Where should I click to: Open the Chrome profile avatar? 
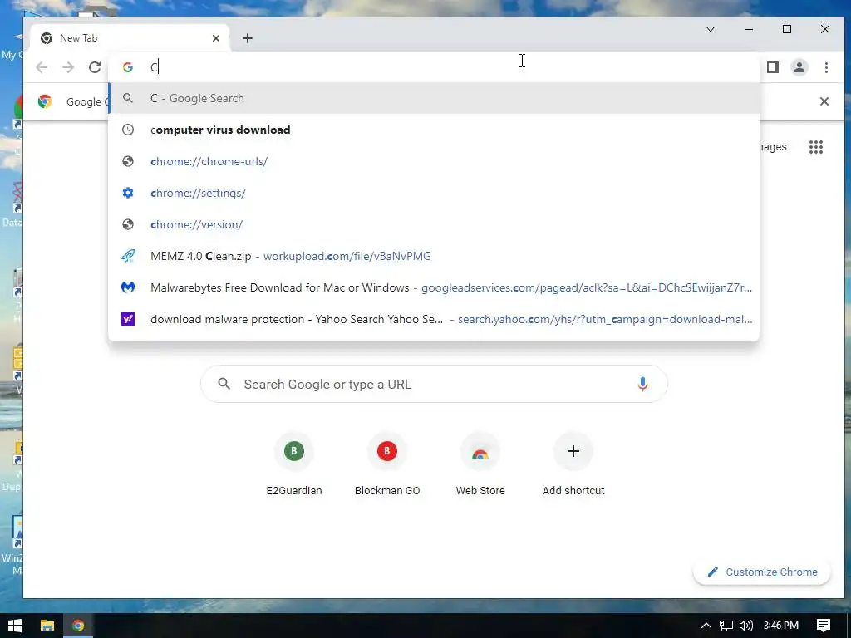click(799, 67)
